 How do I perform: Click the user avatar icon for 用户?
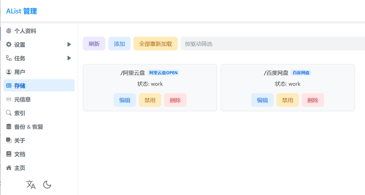click(x=9, y=72)
